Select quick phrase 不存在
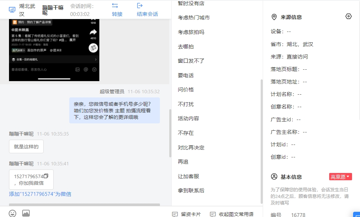Screen dimensions: 360x217 (186, 133)
